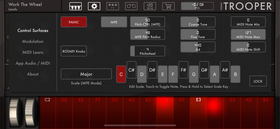Toggle the F scale note
Image resolution: width=280 pixels, height=129 pixels.
[x=173, y=74]
